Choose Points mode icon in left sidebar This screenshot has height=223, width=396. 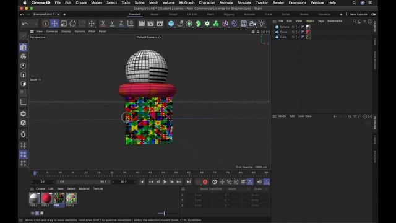[24, 66]
